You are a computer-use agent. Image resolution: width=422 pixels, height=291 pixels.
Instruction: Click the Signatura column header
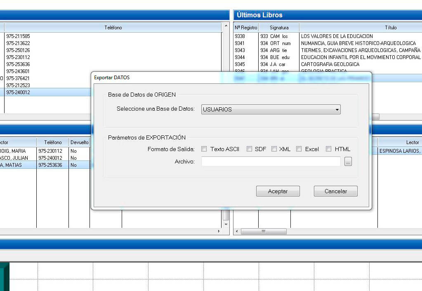(279, 28)
